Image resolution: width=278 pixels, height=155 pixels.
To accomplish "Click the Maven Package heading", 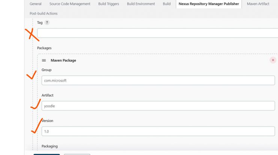I will pos(63,60).
